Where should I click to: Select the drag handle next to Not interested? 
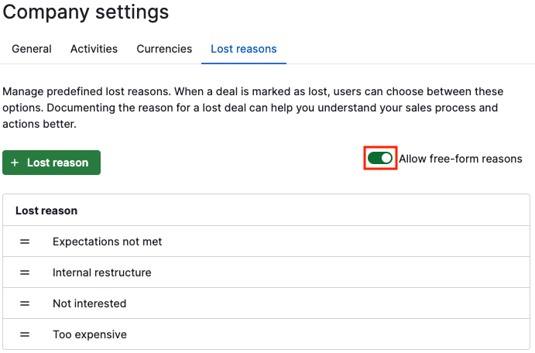25,303
